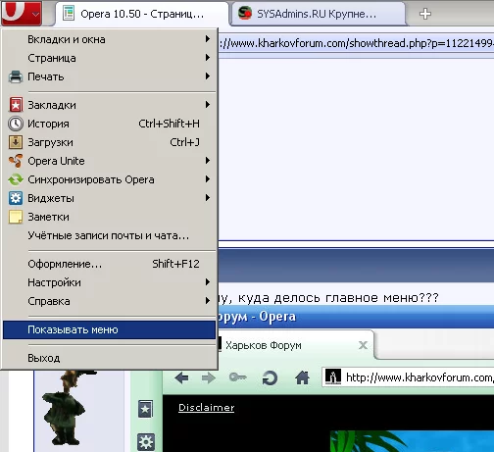Open Загрузки from the menu
Viewport: 494px width, 452px height.
tap(109, 142)
